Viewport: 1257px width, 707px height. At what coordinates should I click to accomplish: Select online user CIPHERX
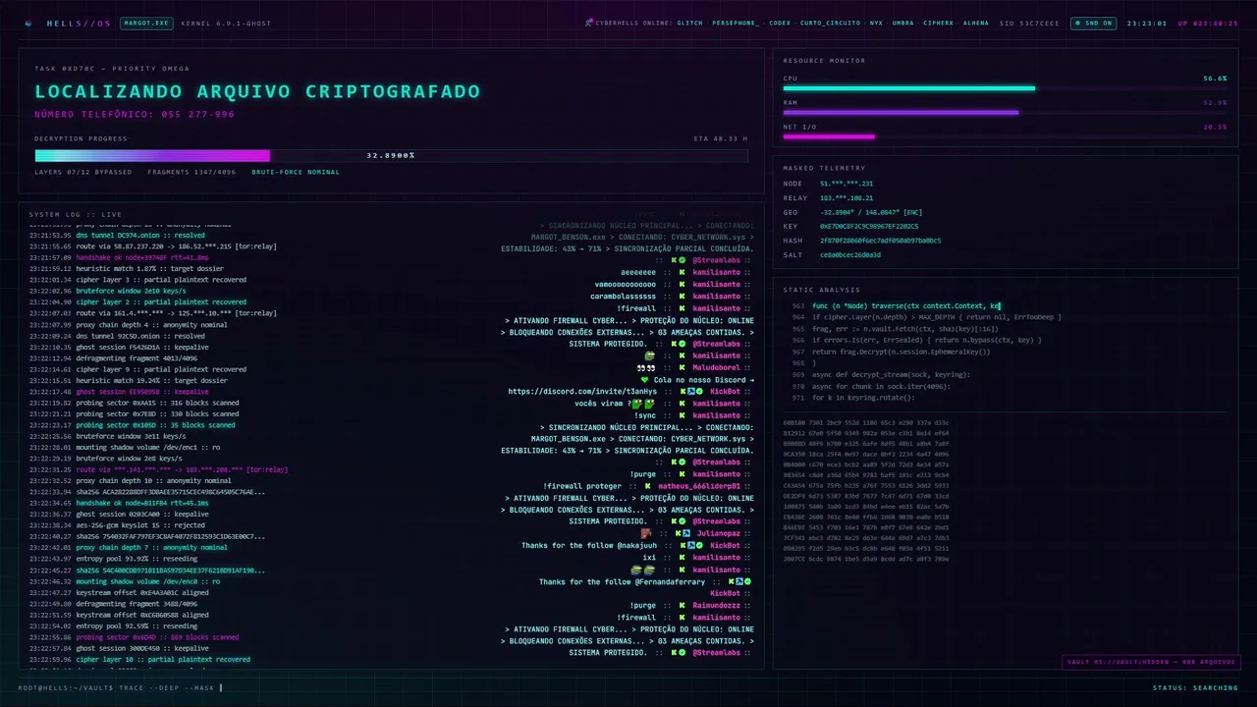[939, 23]
